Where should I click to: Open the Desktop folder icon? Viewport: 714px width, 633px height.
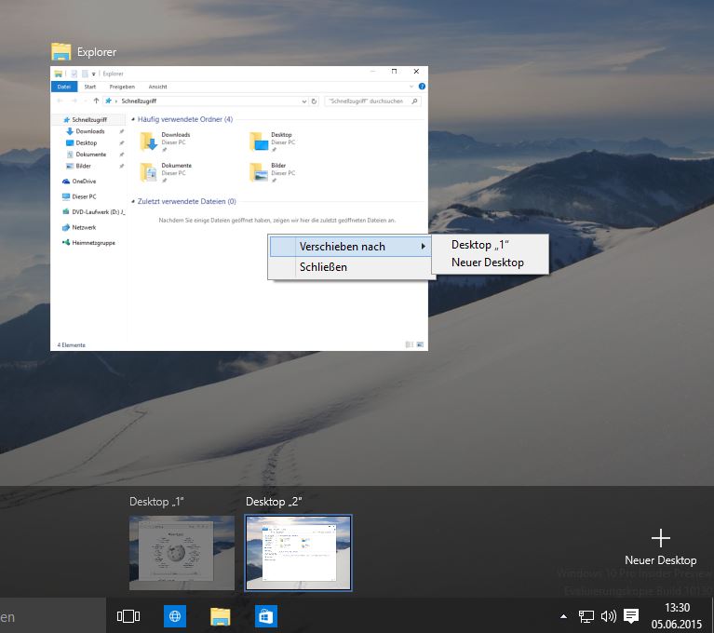[x=259, y=141]
